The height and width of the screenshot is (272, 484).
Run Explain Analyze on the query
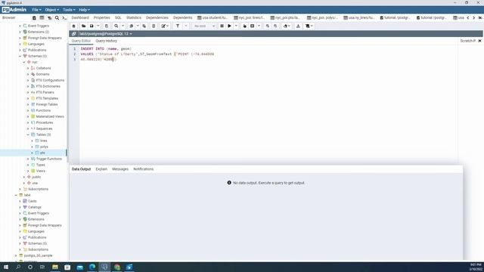(252, 26)
